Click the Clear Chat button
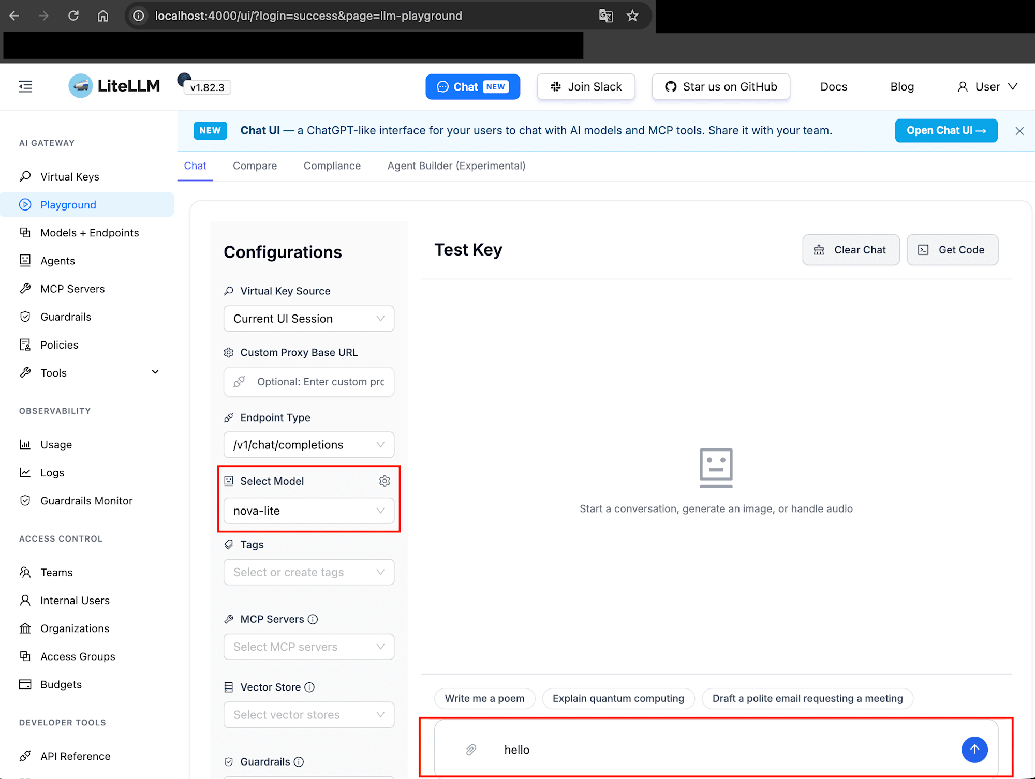The width and height of the screenshot is (1035, 779). (851, 250)
